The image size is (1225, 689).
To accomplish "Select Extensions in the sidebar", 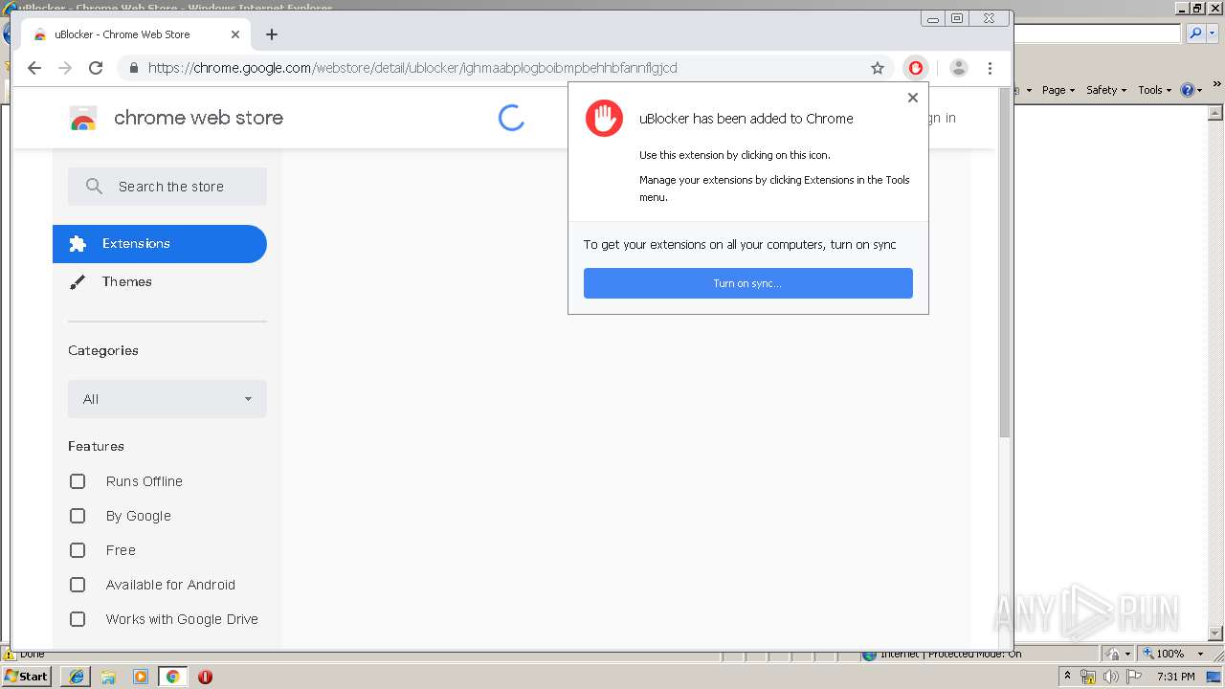I will [160, 244].
